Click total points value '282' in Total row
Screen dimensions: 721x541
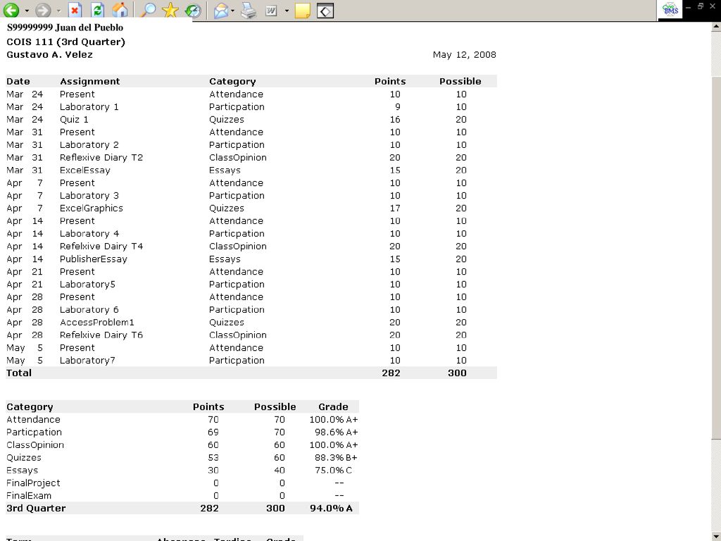tap(391, 373)
